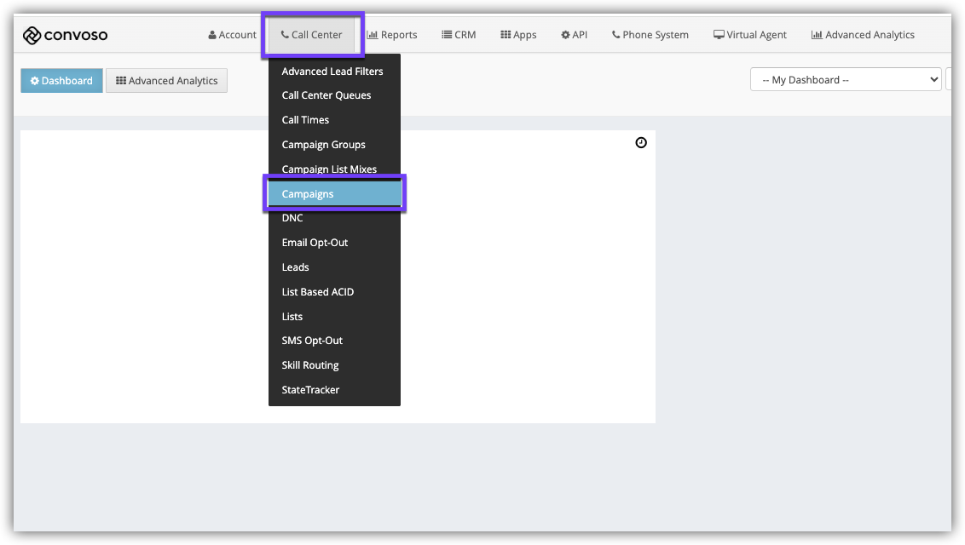
Task: Open the Apps menu
Action: coord(518,35)
